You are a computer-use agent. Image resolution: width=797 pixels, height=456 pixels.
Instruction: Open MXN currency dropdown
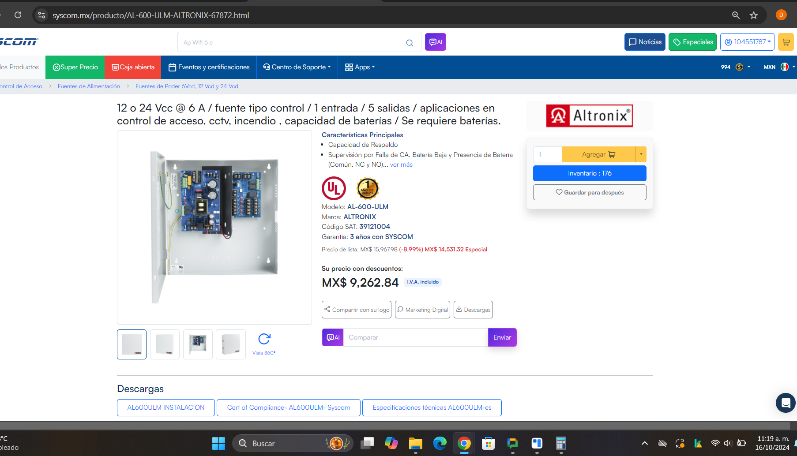pyautogui.click(x=779, y=67)
